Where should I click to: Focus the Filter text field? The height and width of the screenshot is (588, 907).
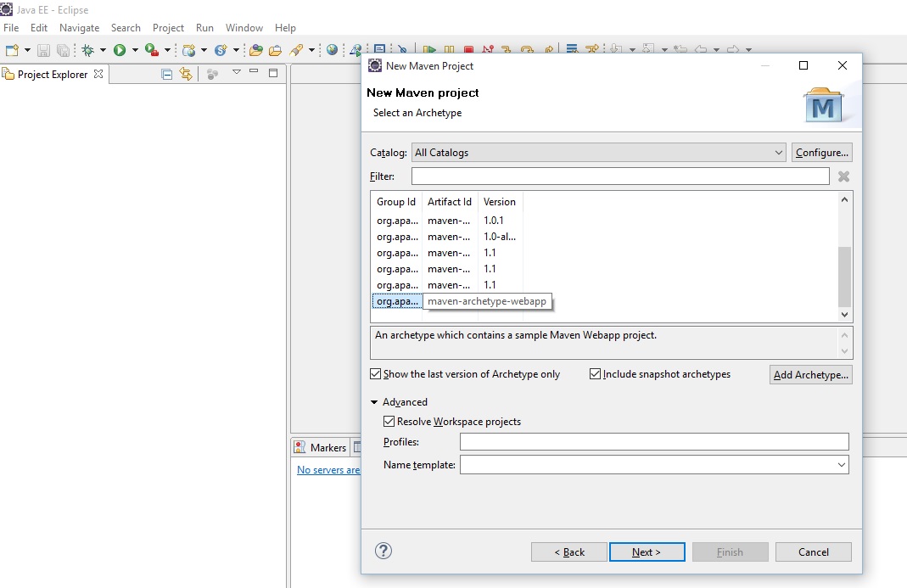point(620,176)
